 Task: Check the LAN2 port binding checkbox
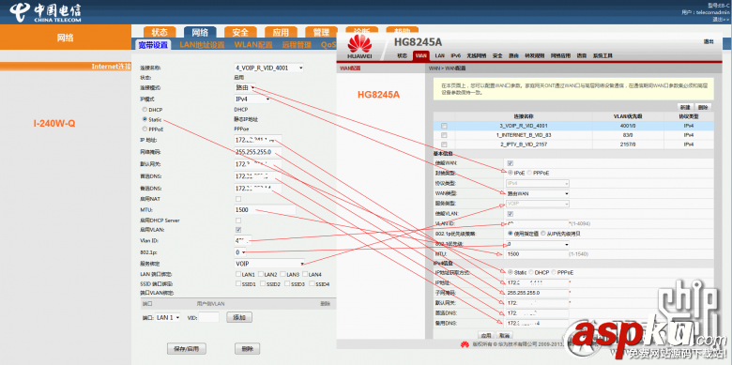coord(261,274)
